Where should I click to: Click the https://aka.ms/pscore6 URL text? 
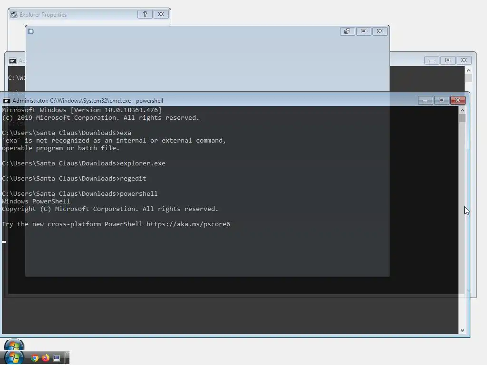188,224
